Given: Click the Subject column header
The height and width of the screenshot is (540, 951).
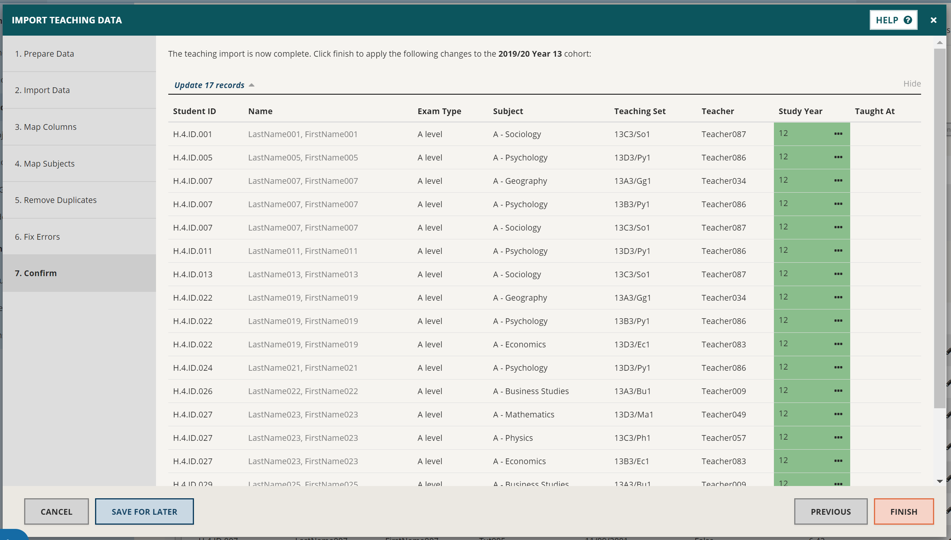Looking at the screenshot, I should coord(508,111).
